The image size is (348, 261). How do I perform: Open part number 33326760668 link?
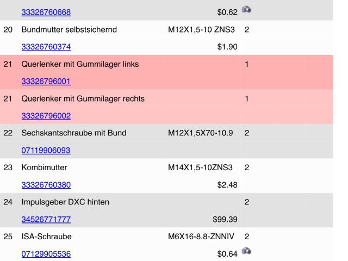pos(46,13)
